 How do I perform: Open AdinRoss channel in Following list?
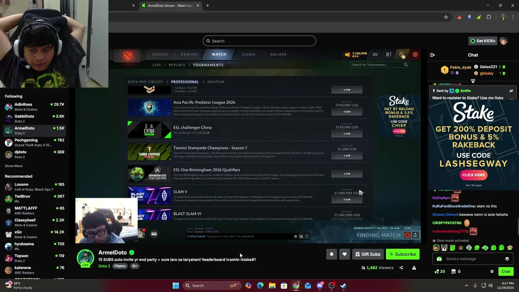point(34,107)
